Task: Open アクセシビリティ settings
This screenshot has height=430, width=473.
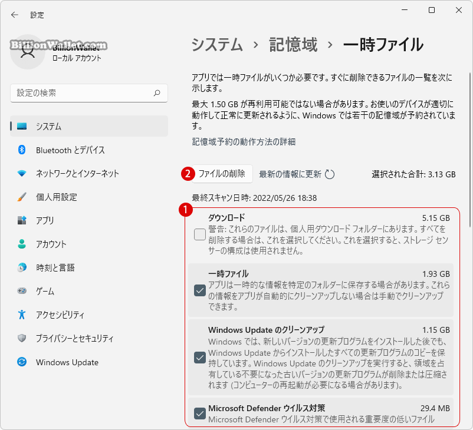Action: [x=89, y=315]
